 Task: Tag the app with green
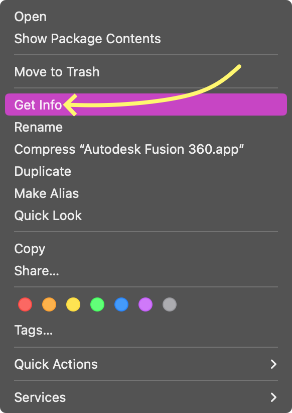(97, 304)
